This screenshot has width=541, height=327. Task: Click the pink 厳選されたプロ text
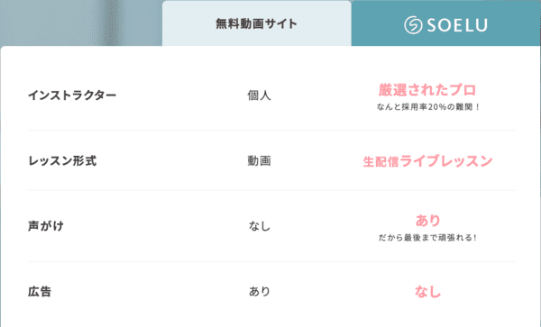coord(427,90)
